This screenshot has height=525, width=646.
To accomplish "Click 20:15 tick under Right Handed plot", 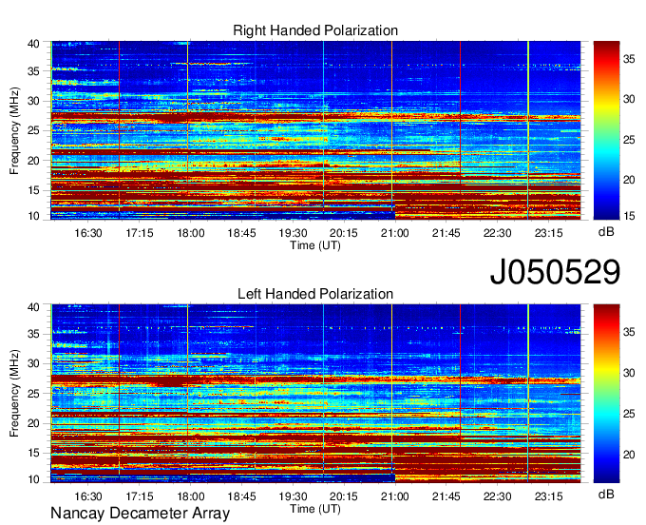I will tap(344, 233).
